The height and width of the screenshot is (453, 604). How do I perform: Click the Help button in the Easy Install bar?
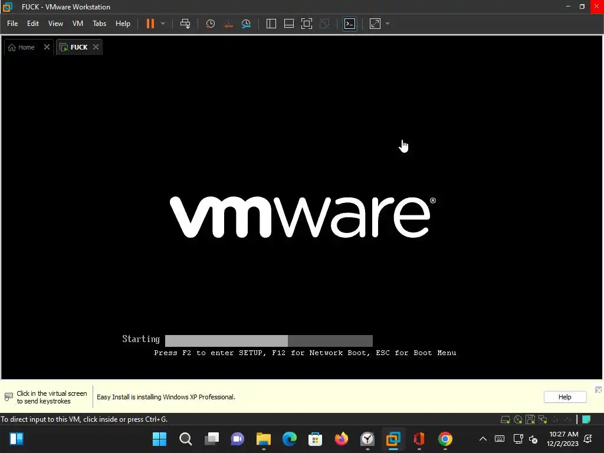point(565,397)
